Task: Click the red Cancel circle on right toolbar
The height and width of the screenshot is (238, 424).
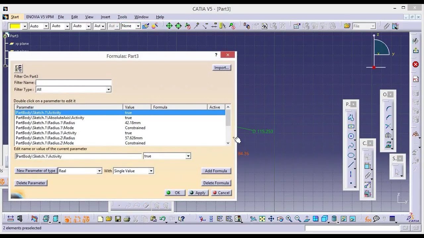Action: pyautogui.click(x=416, y=64)
